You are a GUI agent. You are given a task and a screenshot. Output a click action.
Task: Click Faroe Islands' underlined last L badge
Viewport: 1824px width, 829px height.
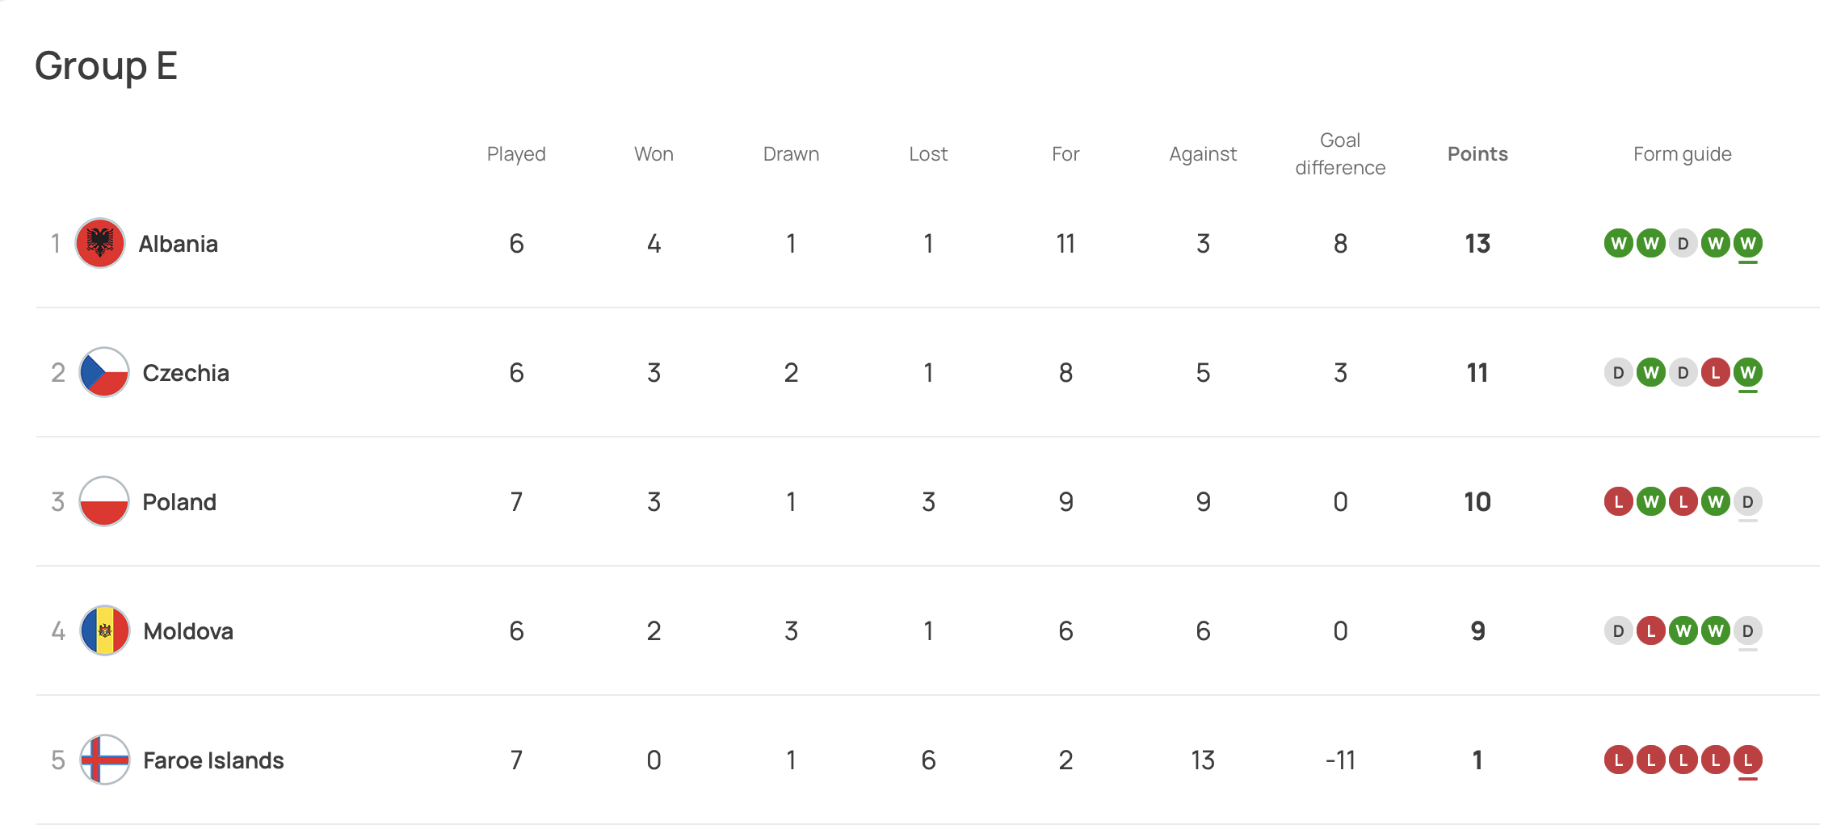(1748, 760)
